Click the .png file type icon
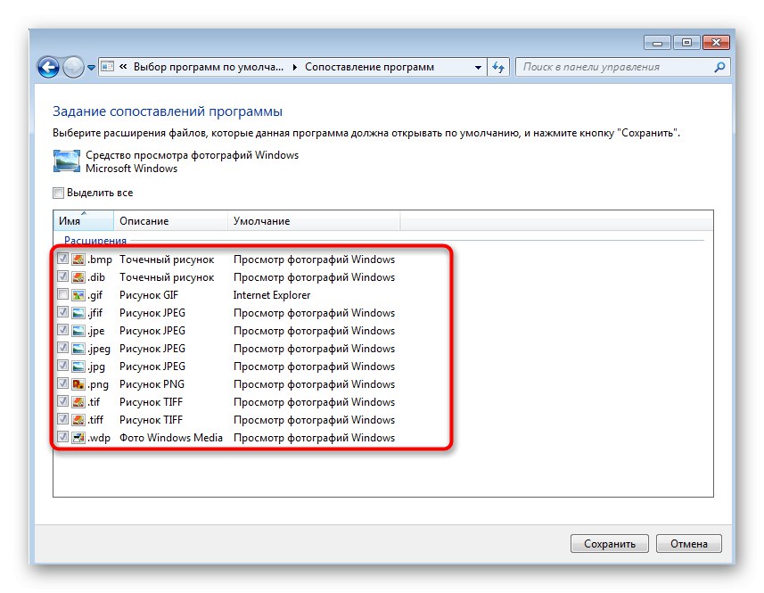764x593 pixels. 78,384
